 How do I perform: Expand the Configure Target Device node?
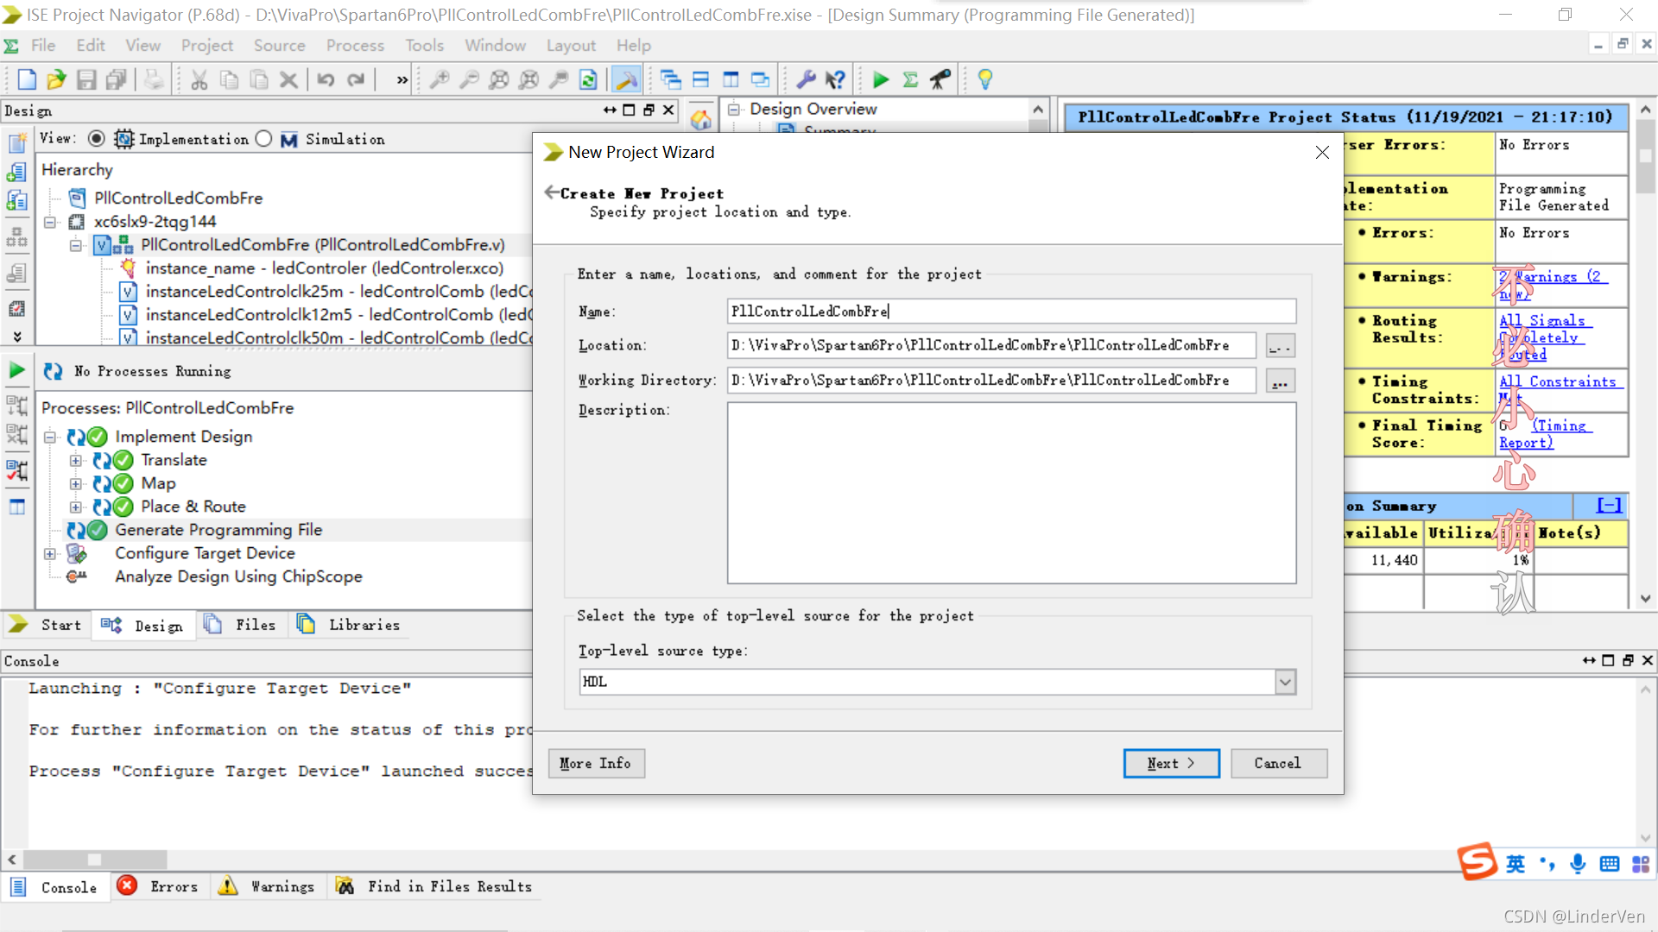[50, 553]
